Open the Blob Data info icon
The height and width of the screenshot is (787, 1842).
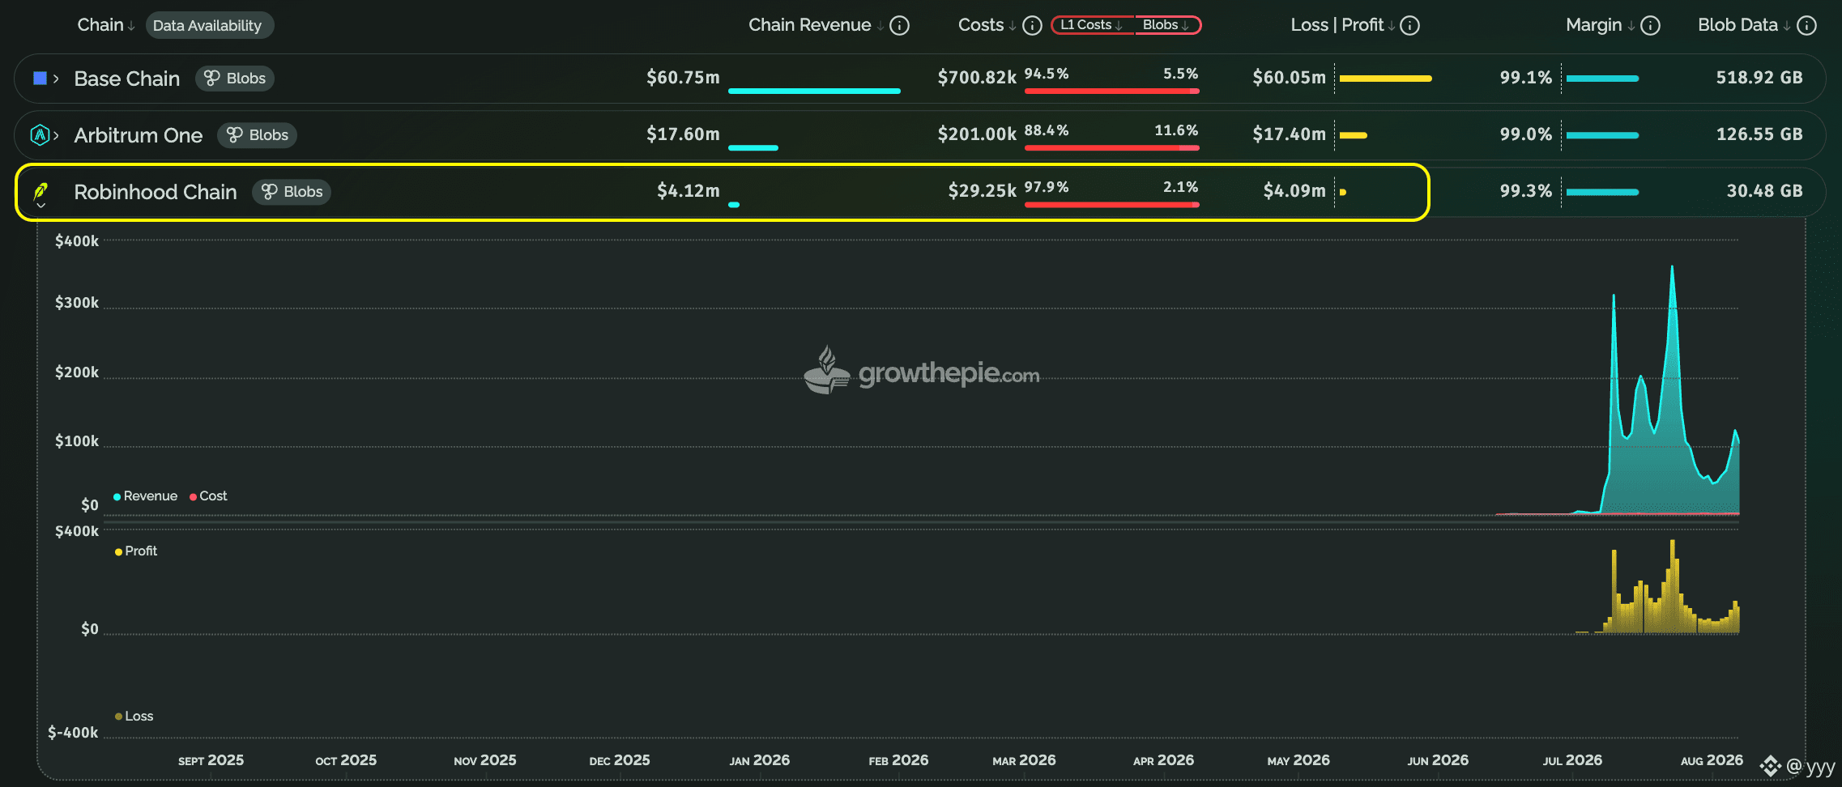[x=1806, y=26]
